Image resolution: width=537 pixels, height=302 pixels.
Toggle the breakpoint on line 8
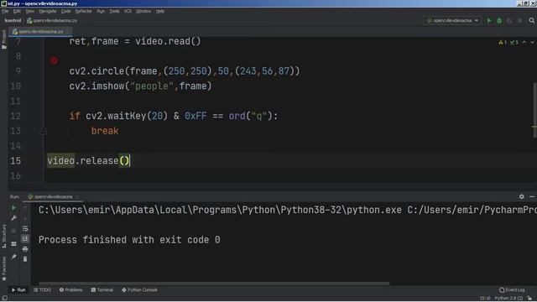click(54, 60)
